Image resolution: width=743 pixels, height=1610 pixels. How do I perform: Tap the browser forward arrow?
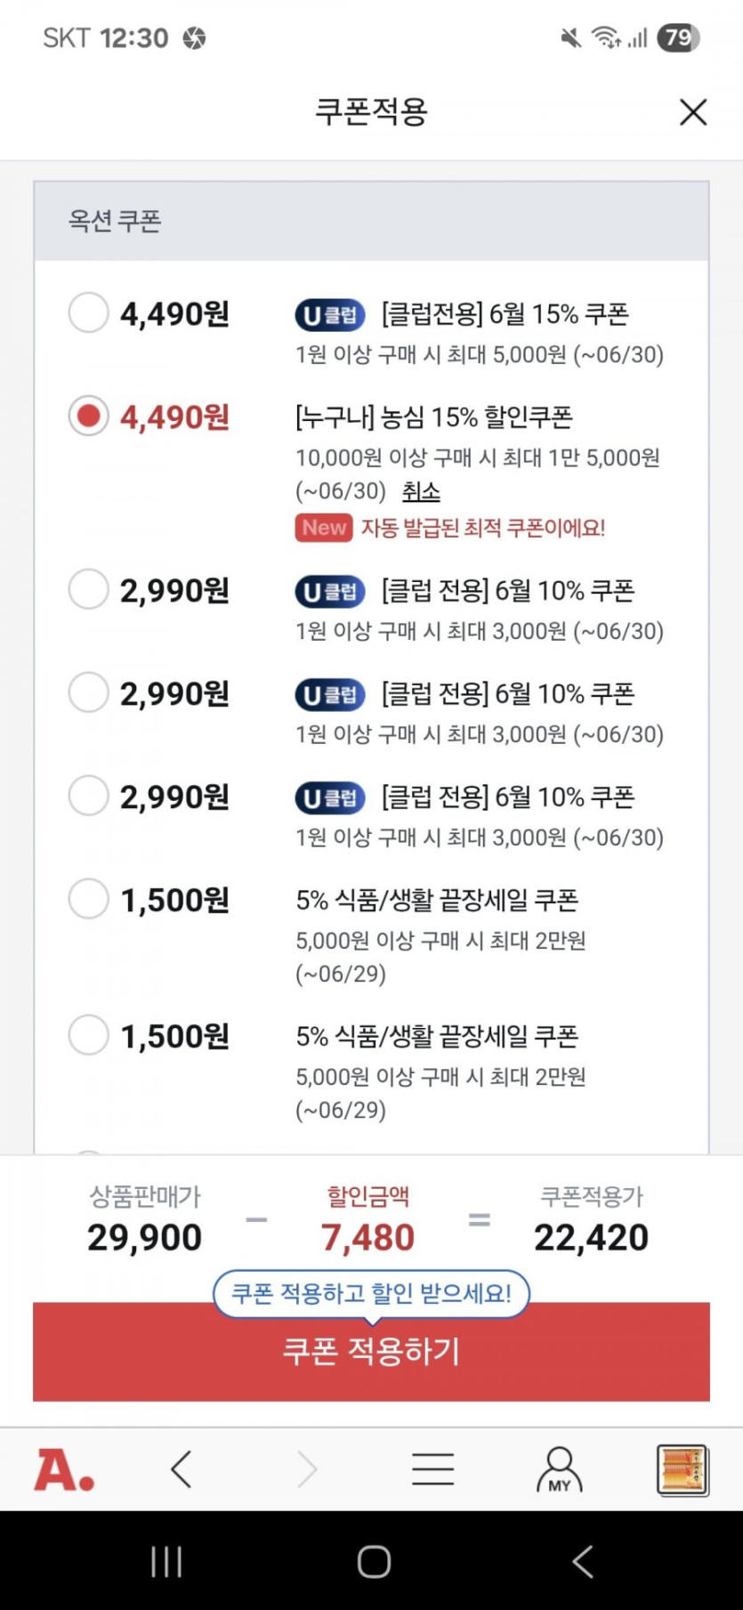306,1469
